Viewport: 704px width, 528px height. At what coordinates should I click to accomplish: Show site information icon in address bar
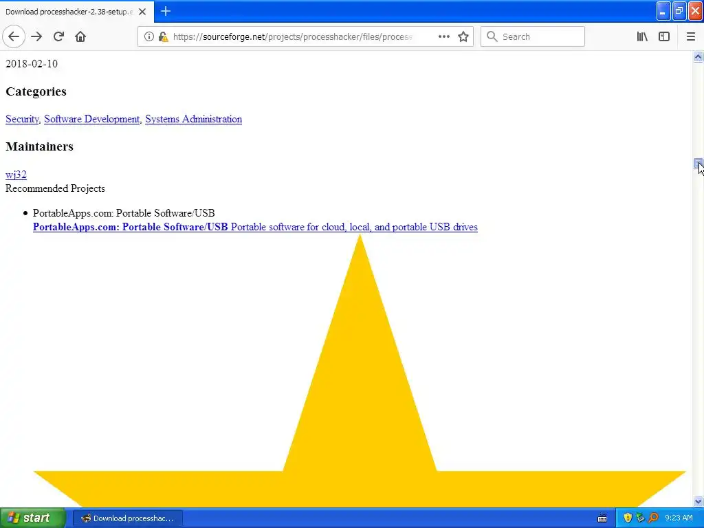pyautogui.click(x=148, y=36)
